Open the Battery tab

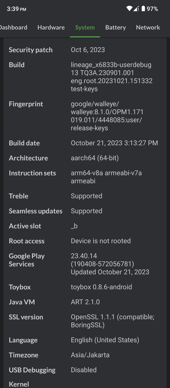tap(116, 27)
